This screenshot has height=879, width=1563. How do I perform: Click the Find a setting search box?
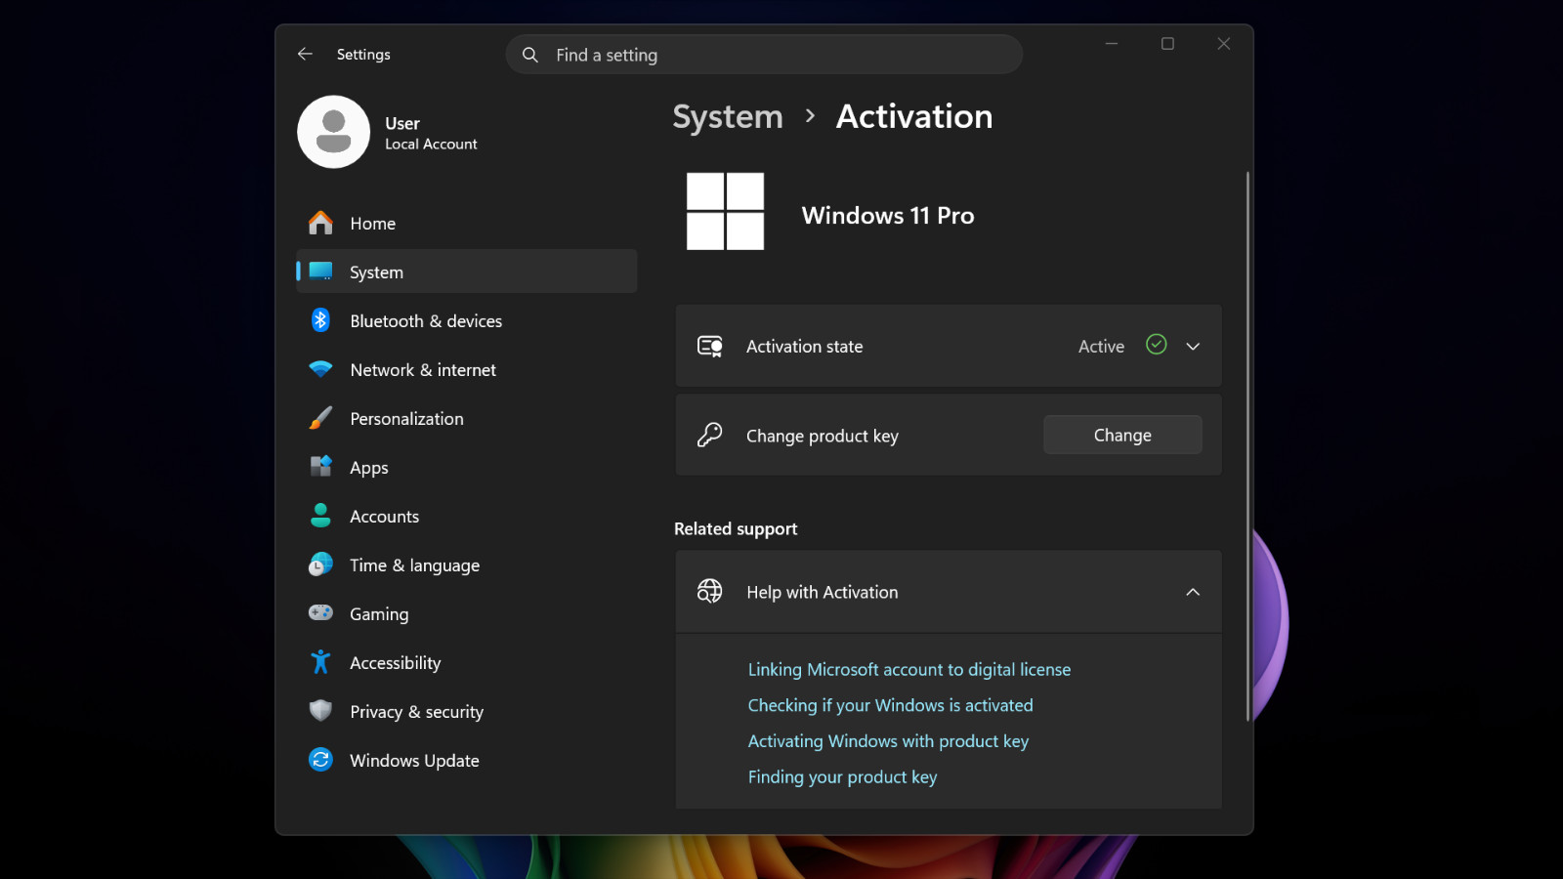pos(764,55)
